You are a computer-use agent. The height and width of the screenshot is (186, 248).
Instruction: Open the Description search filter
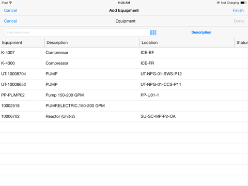pyautogui.click(x=202, y=33)
